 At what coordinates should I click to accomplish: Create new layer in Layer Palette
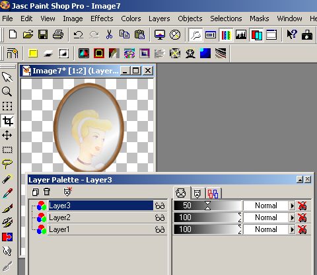(x=35, y=192)
